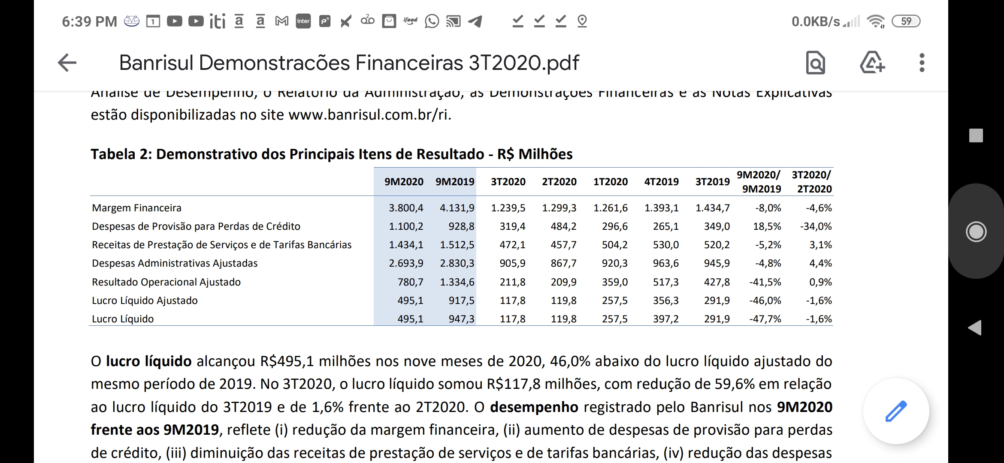Tap the 3T2020 column header

[x=508, y=182]
